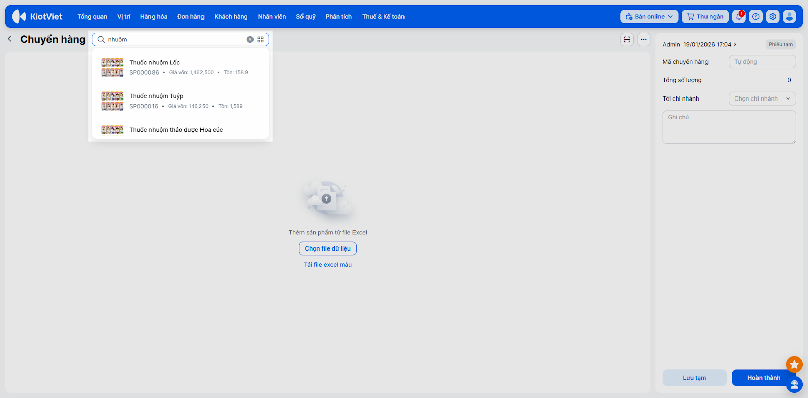808x398 pixels.
Task: Open the Đơn hàng menu
Action: [191, 17]
